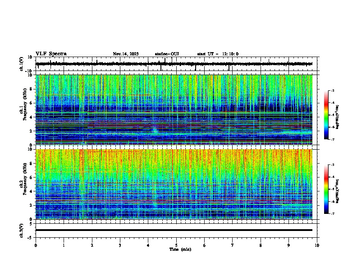Click the ch.1 spectrogram color bar
The width and height of the screenshot is (357, 275).
[x=326, y=115]
